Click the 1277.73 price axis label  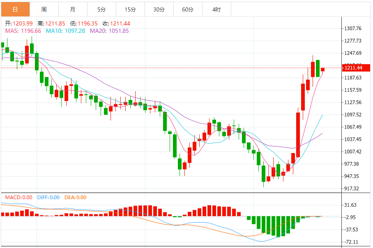click(x=353, y=41)
